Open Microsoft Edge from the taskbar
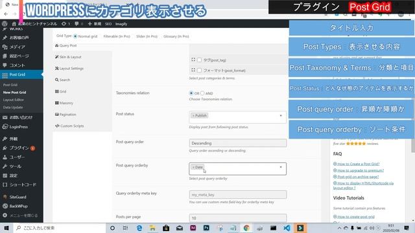 click(x=139, y=228)
